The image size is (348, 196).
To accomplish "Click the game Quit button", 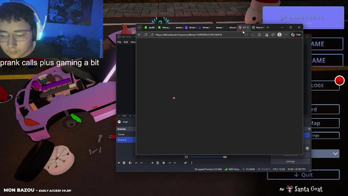I will [x=303, y=175].
